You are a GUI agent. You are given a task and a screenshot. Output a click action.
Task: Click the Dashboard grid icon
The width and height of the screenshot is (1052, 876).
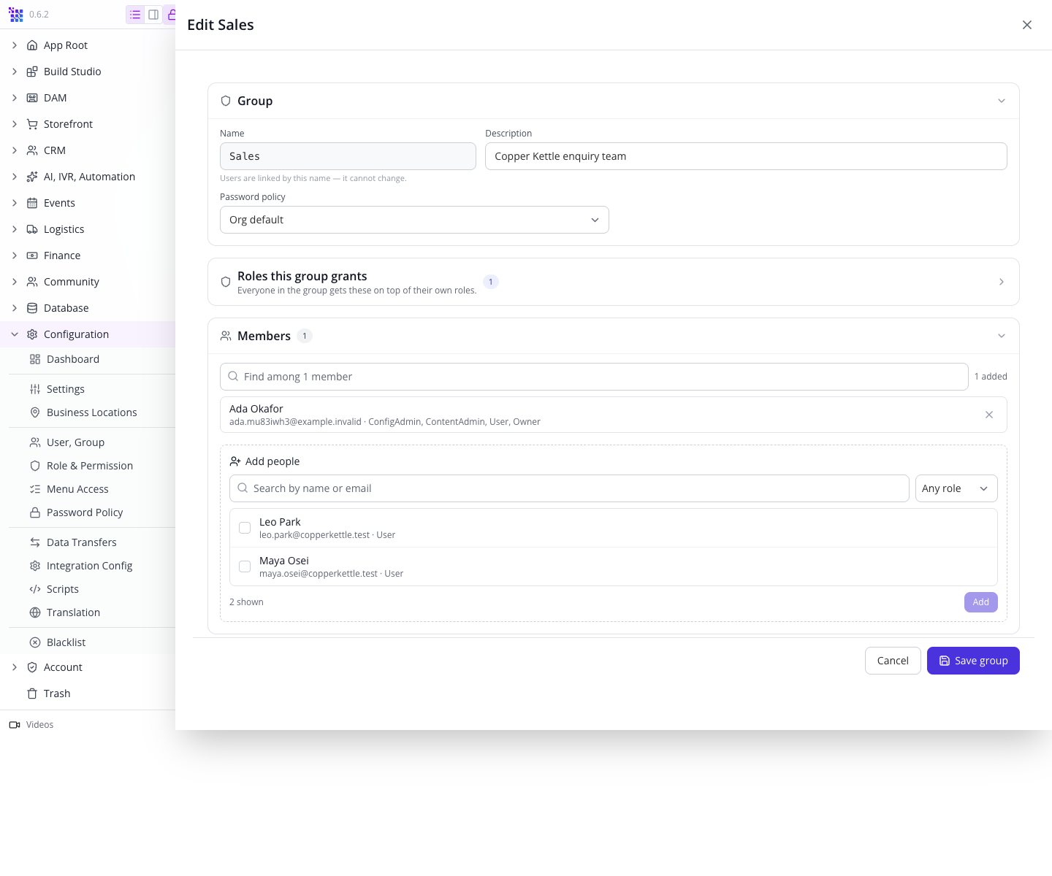tap(35, 359)
